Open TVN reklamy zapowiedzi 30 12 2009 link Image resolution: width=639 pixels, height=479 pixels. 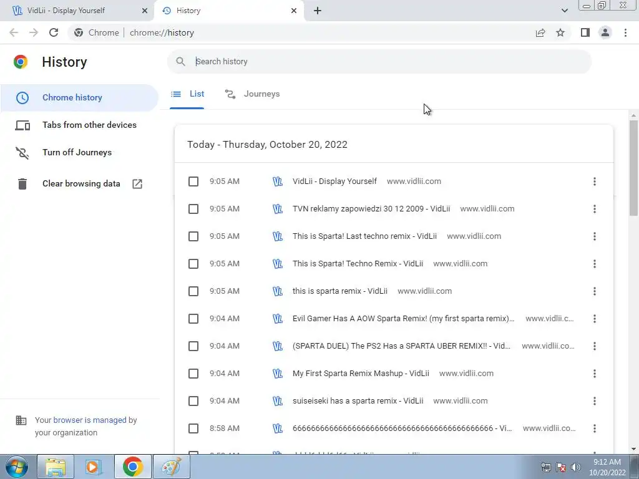coord(371,209)
